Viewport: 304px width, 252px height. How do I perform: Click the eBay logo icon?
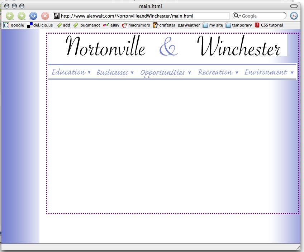point(106,25)
